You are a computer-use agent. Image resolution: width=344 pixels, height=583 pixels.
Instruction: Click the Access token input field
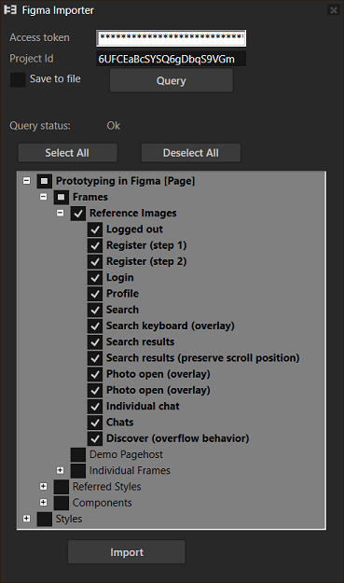[x=171, y=38]
